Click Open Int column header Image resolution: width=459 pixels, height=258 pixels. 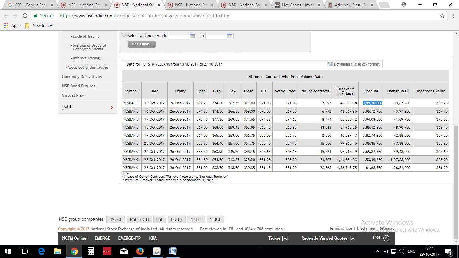pos(371,91)
